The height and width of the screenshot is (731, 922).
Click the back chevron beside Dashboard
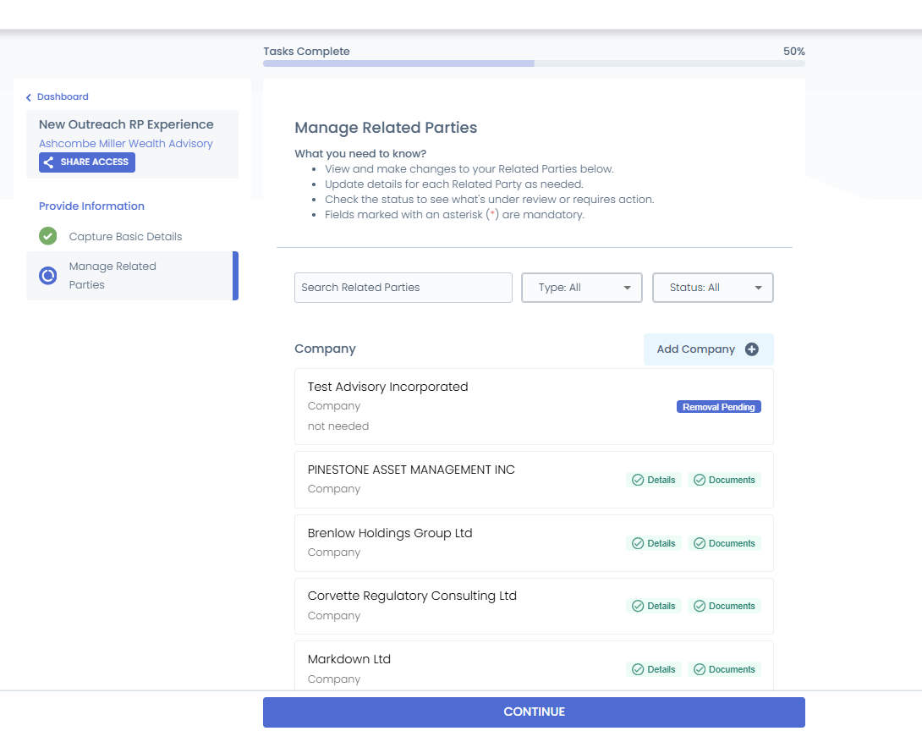[28, 97]
